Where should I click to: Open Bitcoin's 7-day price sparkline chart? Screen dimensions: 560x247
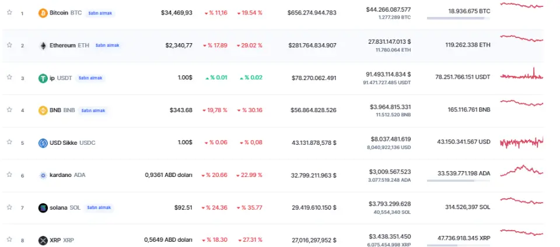[x=521, y=5]
